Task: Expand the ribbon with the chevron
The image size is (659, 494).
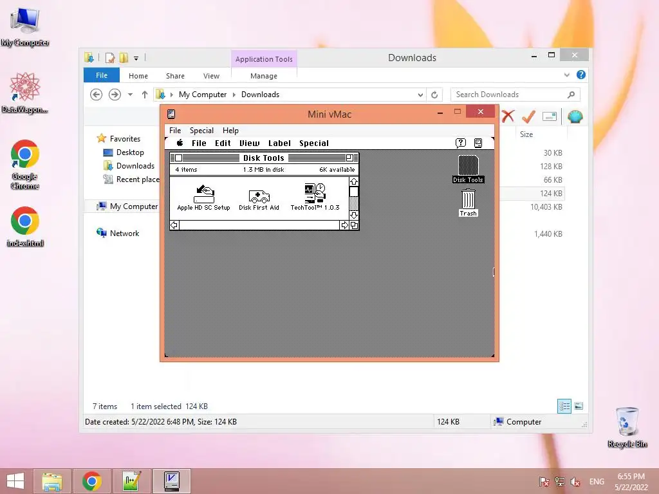Action: [566, 75]
